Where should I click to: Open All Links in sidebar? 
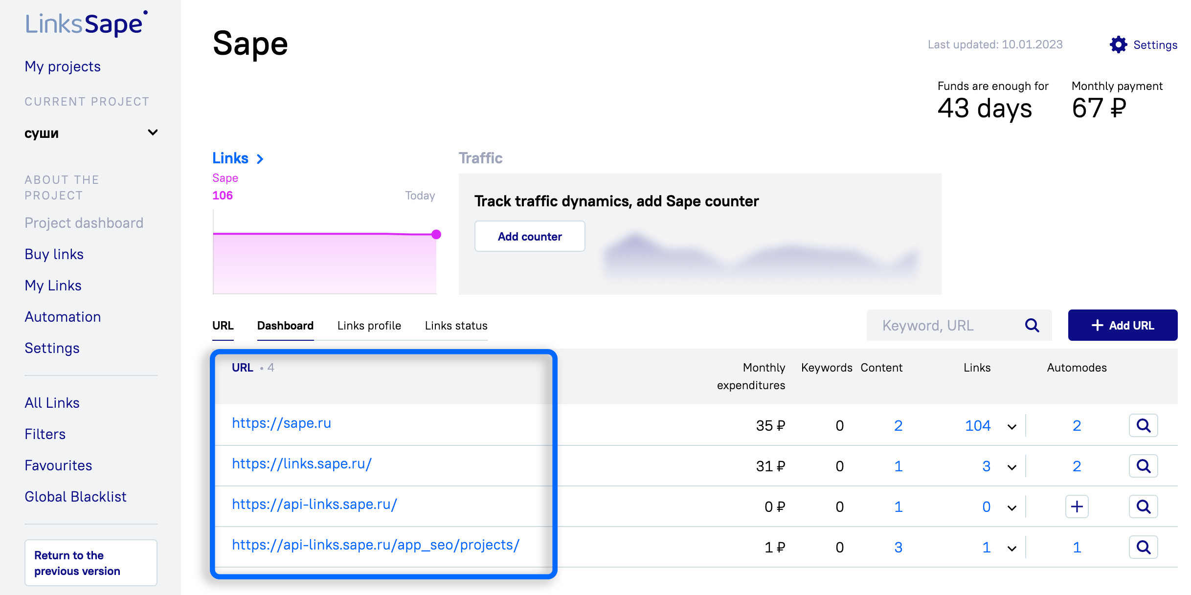click(x=52, y=403)
